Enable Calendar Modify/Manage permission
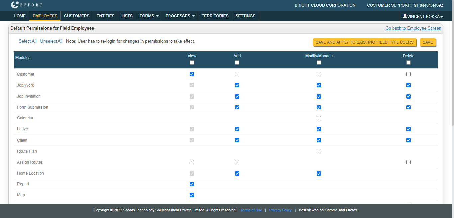 (319, 118)
